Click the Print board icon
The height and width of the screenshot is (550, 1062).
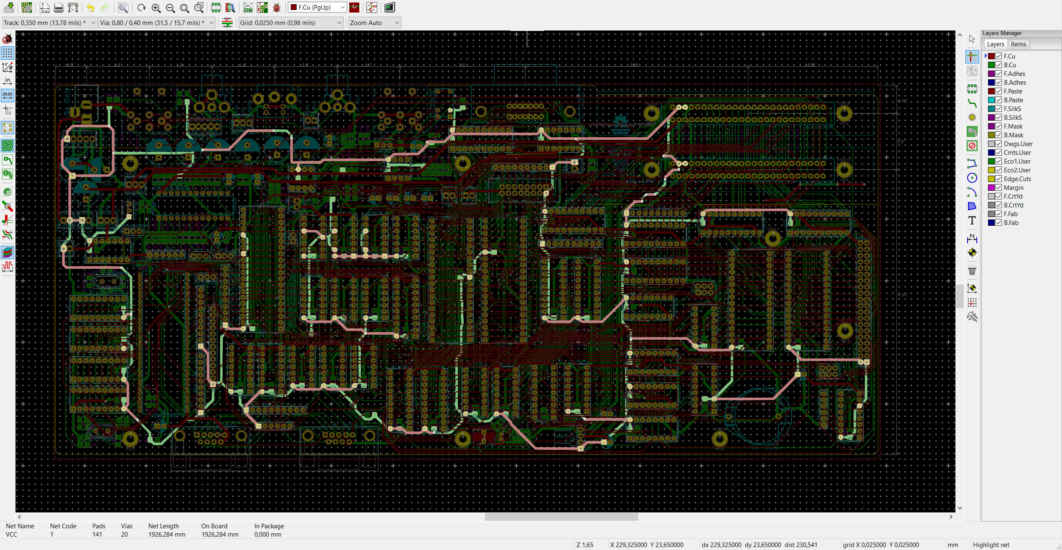[59, 8]
